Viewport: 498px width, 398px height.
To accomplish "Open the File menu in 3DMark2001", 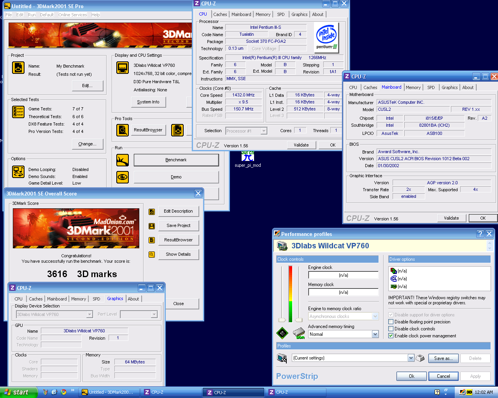I will tap(9, 15).
